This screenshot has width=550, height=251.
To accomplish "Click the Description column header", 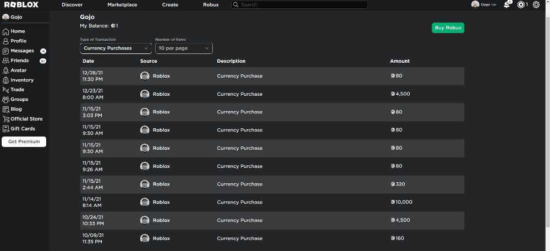I will [231, 61].
